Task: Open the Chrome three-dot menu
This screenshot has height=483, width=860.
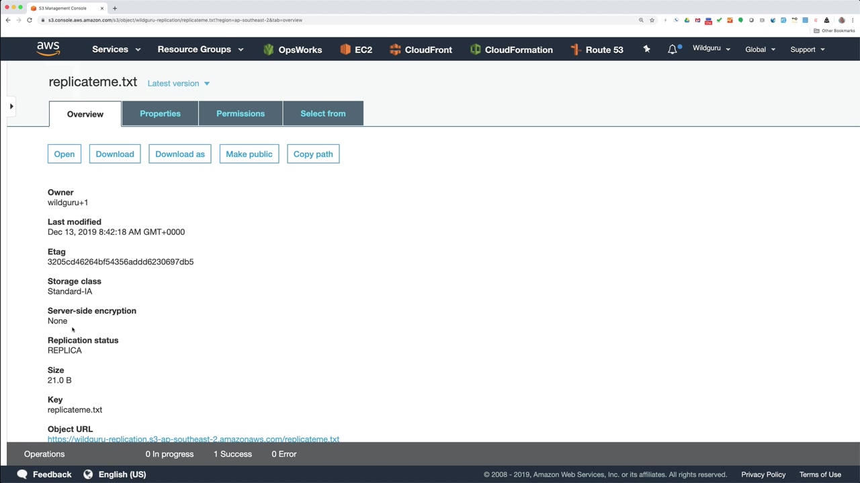Action: 851,20
